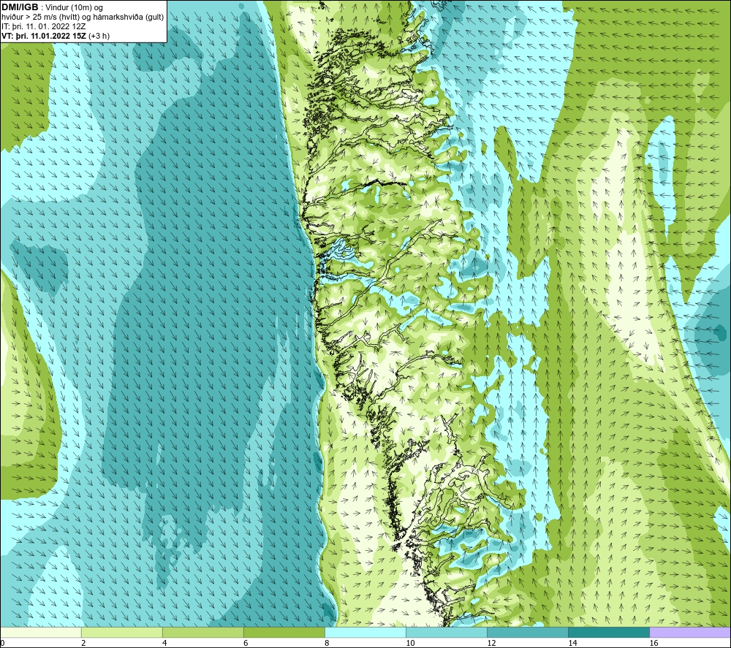The height and width of the screenshot is (648, 731).
Task: Click the light teal 10–12 legend swatch
Action: (x=447, y=632)
